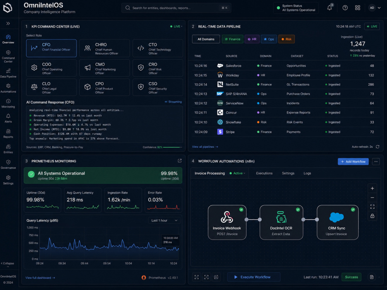Open Last 1 hour range dropdown
This screenshot has width=387, height=290.
click(x=164, y=220)
